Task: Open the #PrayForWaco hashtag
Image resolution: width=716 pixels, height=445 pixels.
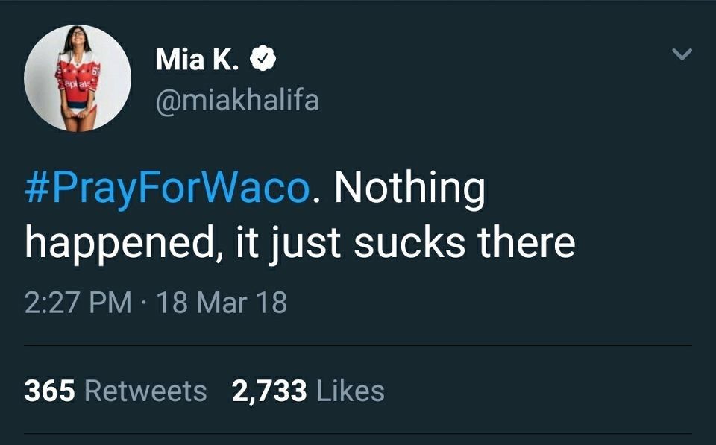Action: (x=166, y=189)
